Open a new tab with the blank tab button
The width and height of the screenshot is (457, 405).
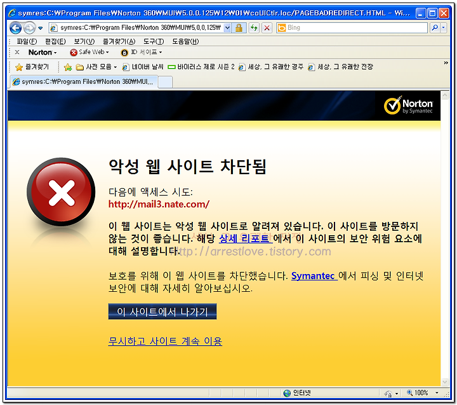[x=165, y=82]
